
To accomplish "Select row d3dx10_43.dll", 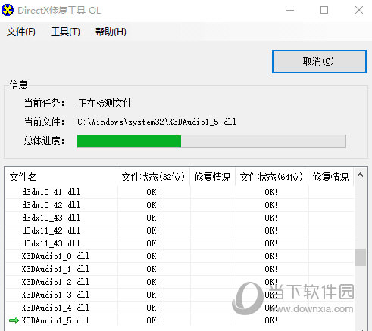I will tap(180, 218).
